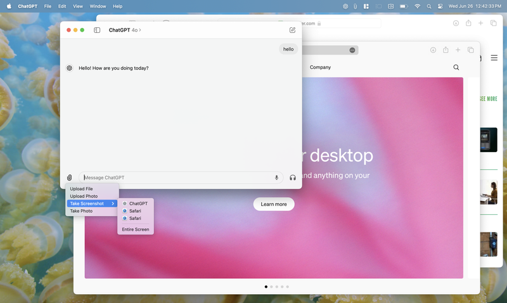This screenshot has width=507, height=303.
Task: Start a new chat with compose icon
Action: pos(292,30)
